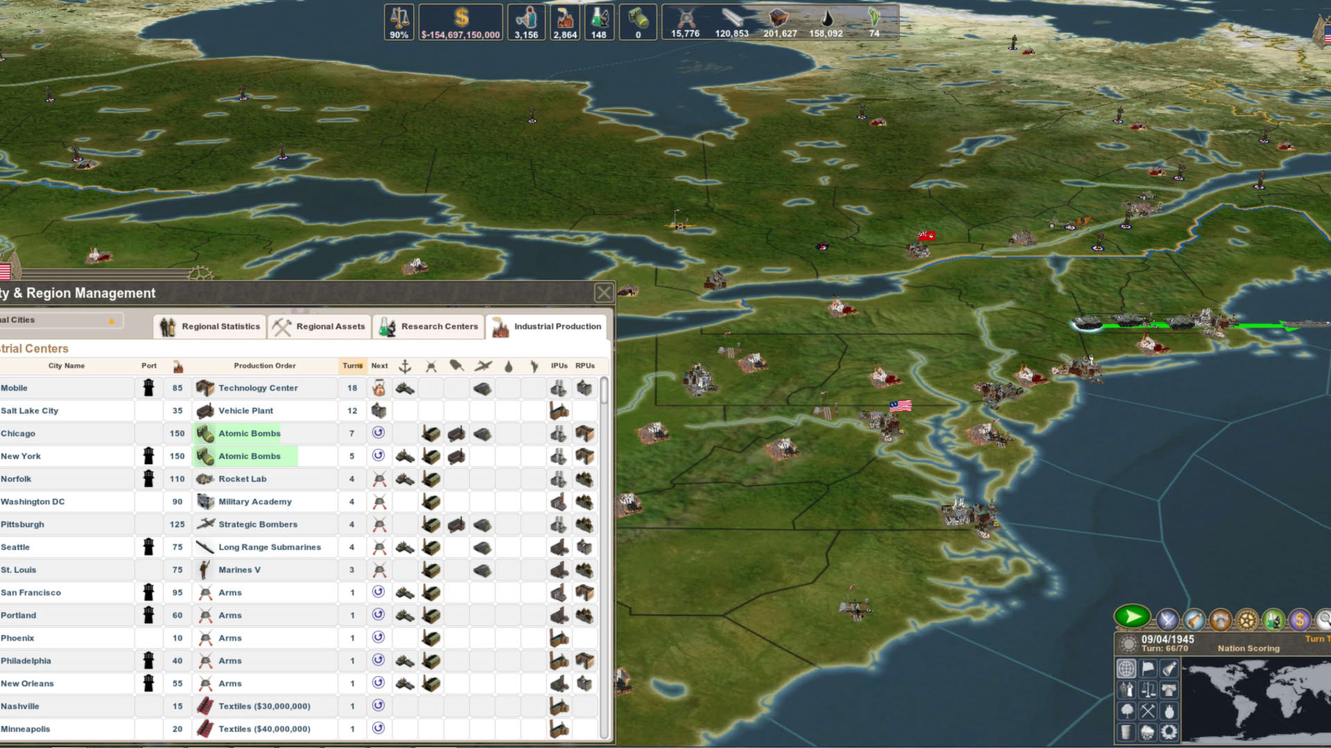Screen dimensions: 1331x748
Task: Click the treasury balance dollar indicator
Action: (461, 22)
